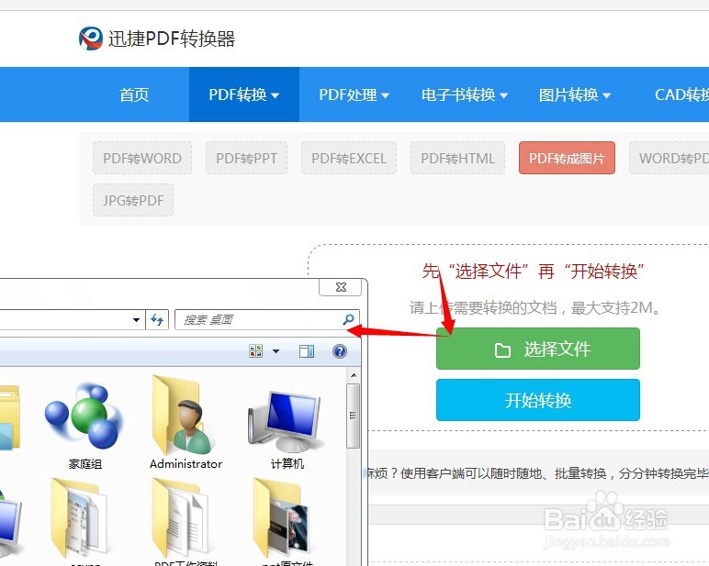The width and height of the screenshot is (709, 566).
Task: Select the 家庭组 homegroup icon
Action: point(85,417)
